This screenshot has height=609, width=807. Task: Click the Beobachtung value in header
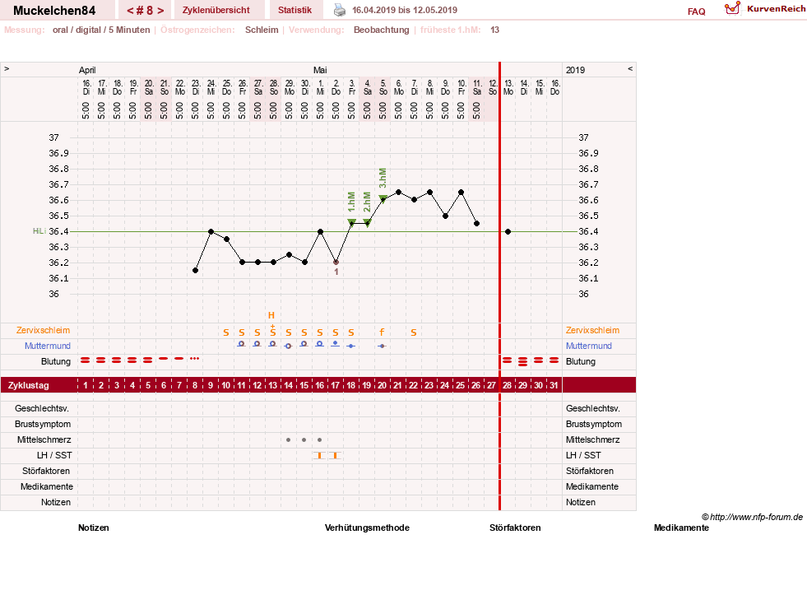point(382,30)
